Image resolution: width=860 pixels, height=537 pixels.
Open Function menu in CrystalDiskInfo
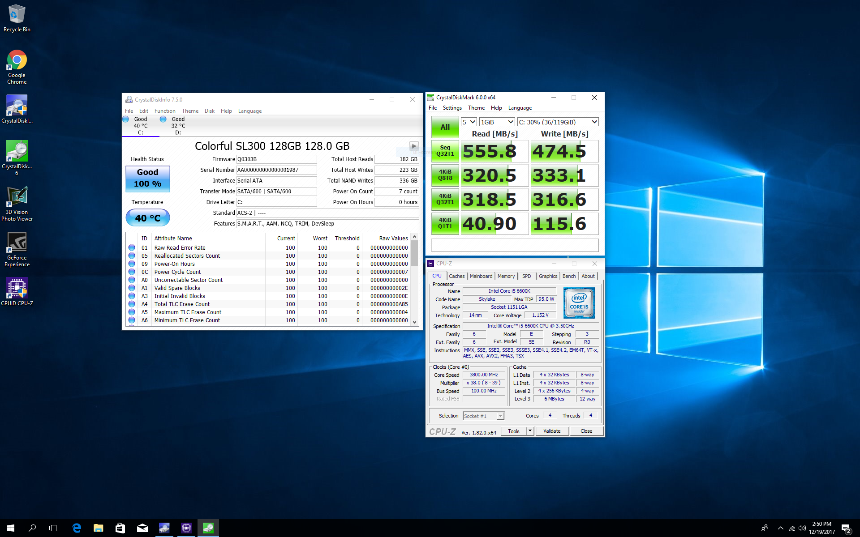165,111
